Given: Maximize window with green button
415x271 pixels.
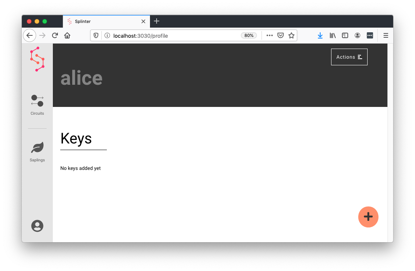Looking at the screenshot, I should click(x=45, y=21).
